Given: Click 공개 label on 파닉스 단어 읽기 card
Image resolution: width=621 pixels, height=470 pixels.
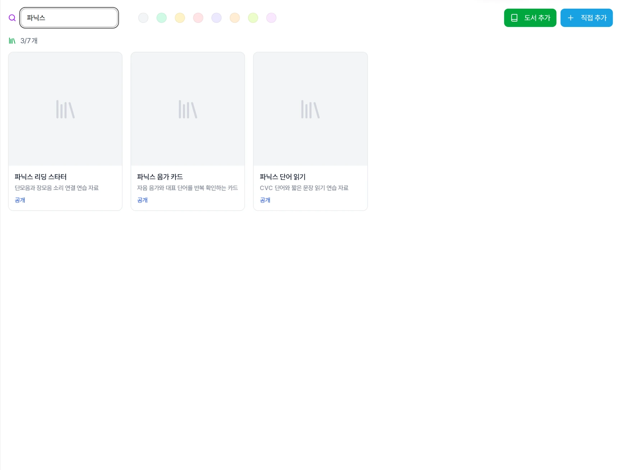Looking at the screenshot, I should pos(265,200).
